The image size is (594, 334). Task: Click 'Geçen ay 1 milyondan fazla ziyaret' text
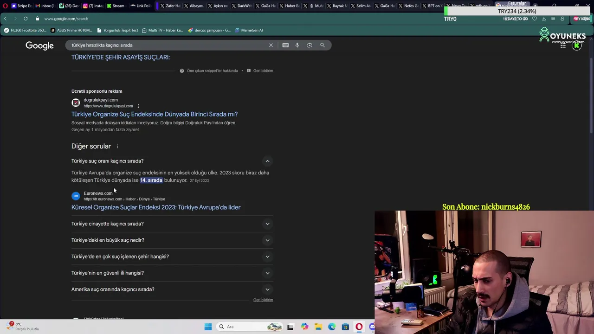pos(105,129)
